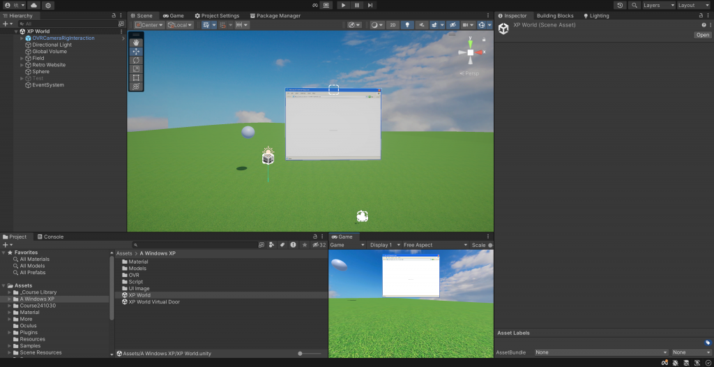This screenshot has height=367, width=714.
Task: Toggle 2D view mode in Scene
Action: (x=393, y=25)
